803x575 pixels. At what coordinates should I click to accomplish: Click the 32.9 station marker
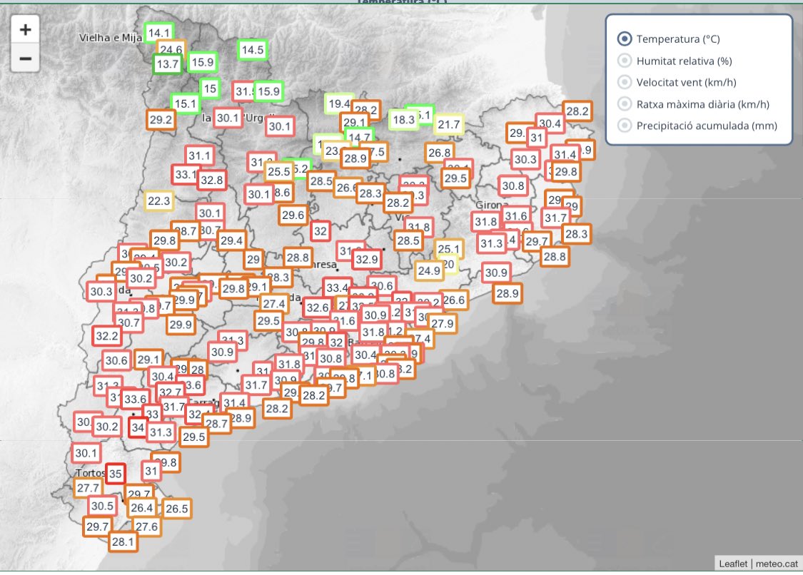click(x=367, y=259)
